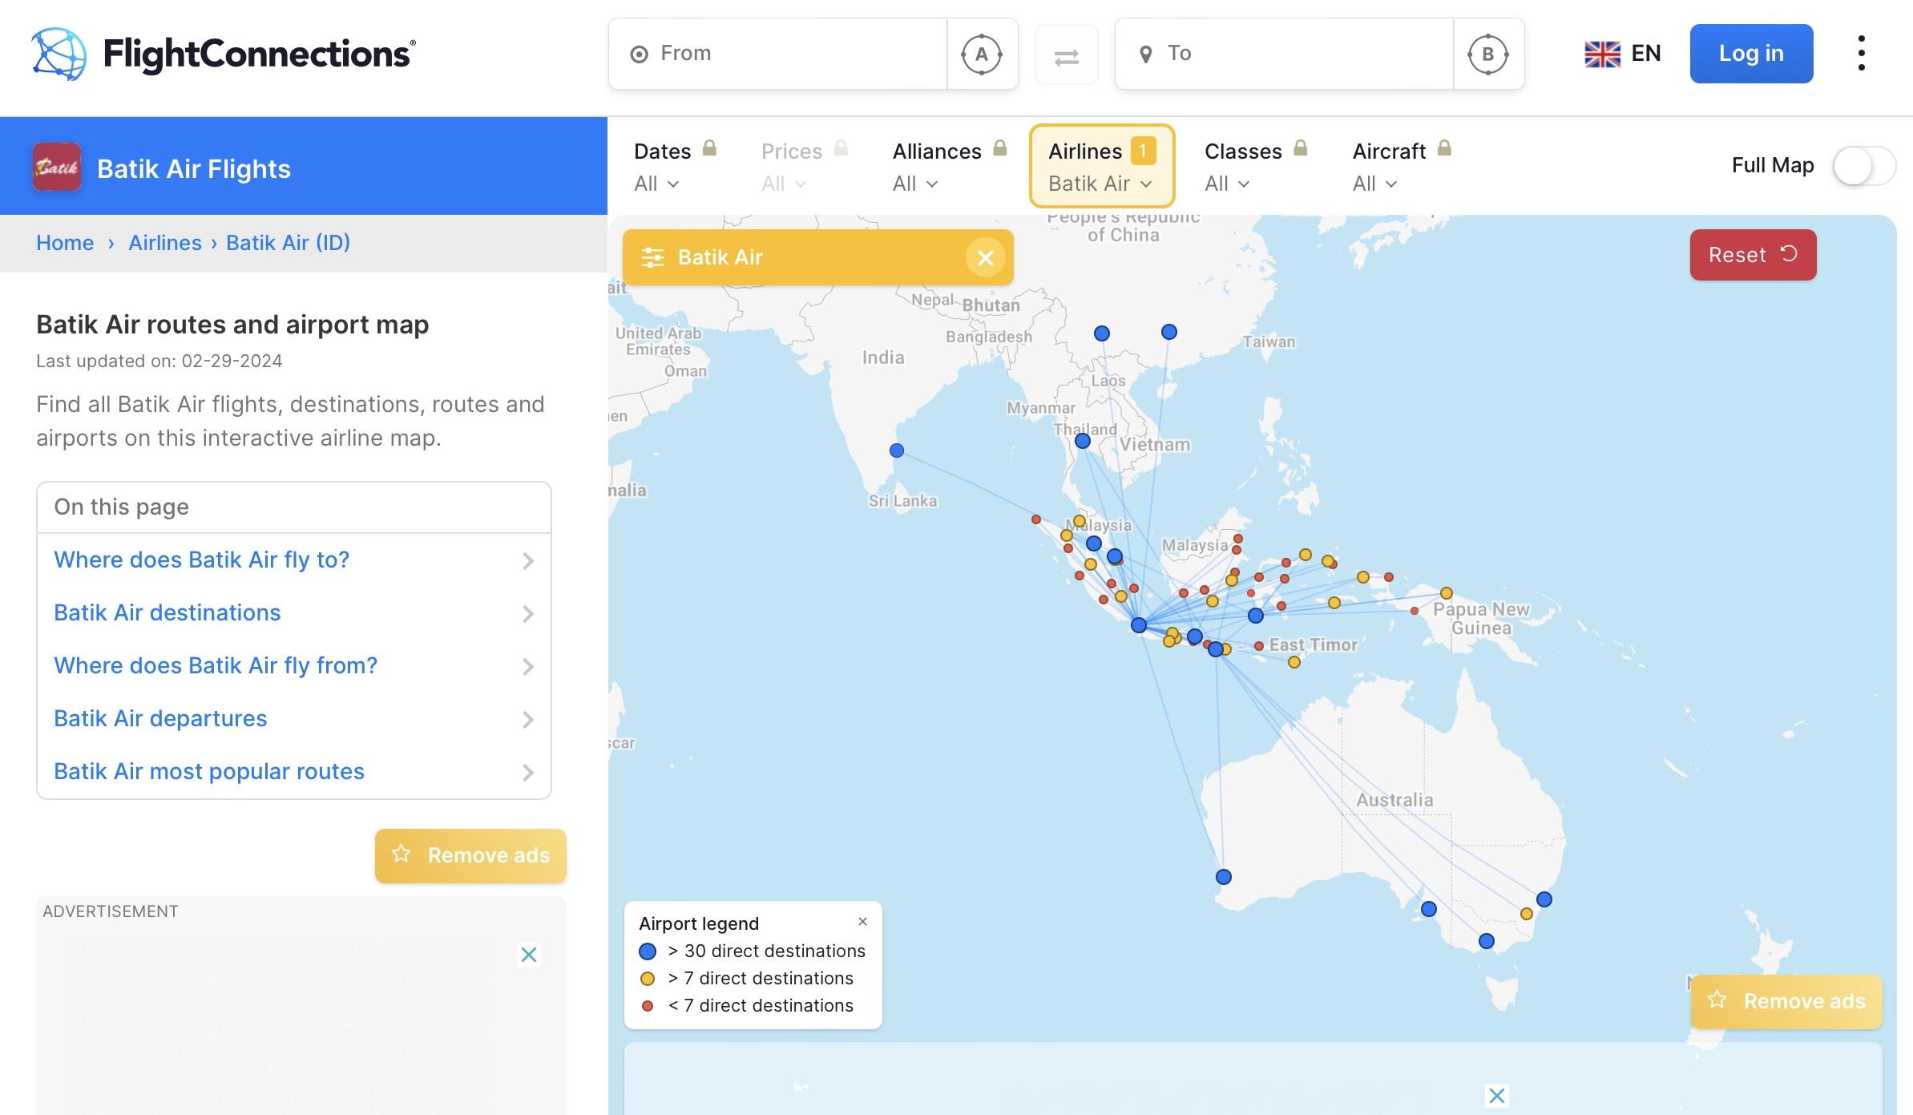Open the three-dot more options menu

(x=1861, y=54)
